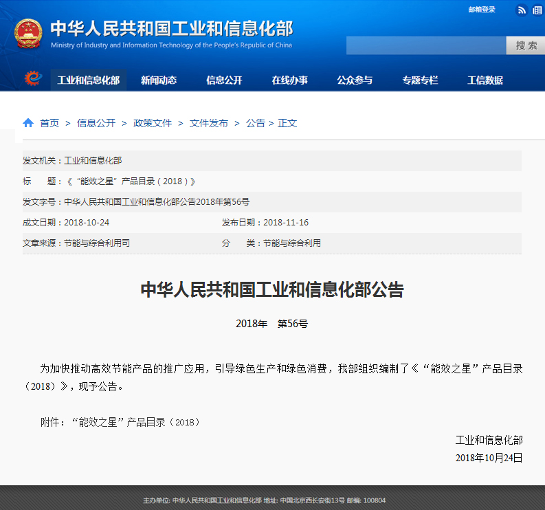Open the attachment “能效之星”产品目录（2018）

coord(136,422)
